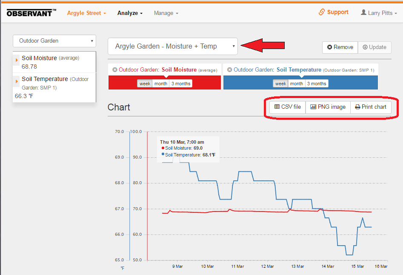Open Argyle Garden - Moisture + Temp dropdown
The image size is (403, 275).
(x=172, y=46)
